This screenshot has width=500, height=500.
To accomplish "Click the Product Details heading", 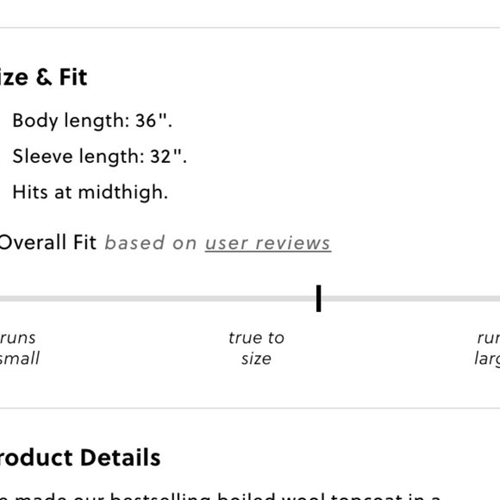I will [79, 458].
